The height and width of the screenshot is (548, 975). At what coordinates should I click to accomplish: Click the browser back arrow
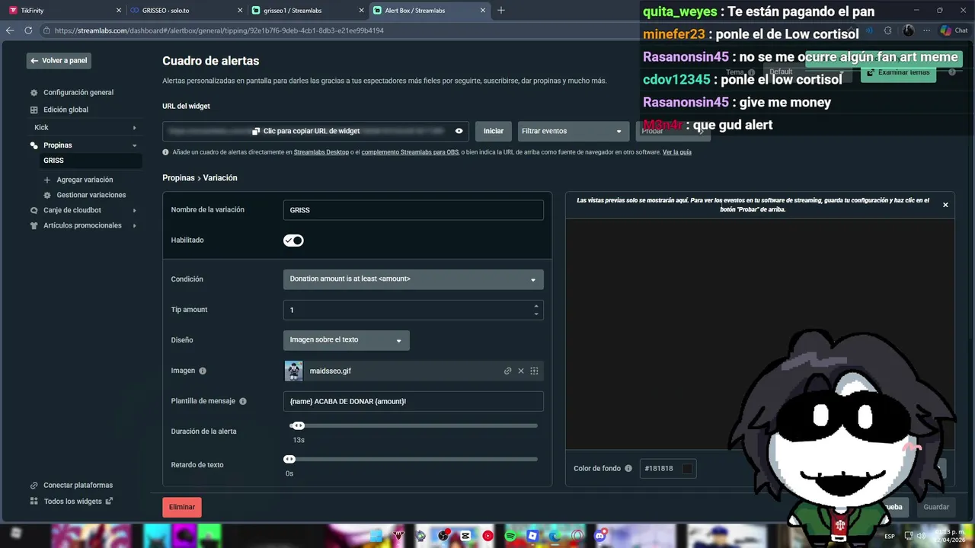(x=10, y=30)
